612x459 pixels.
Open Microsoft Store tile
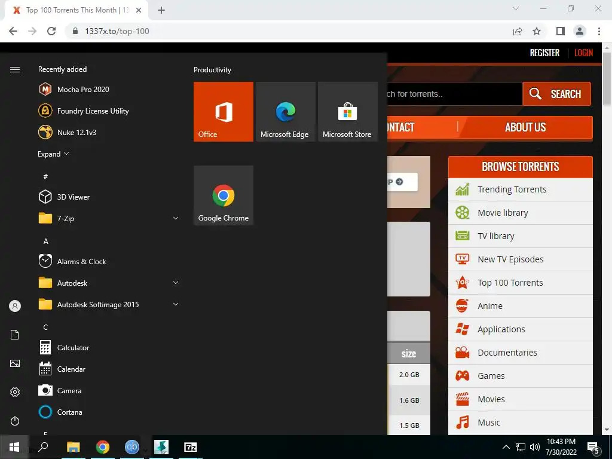[x=348, y=112]
